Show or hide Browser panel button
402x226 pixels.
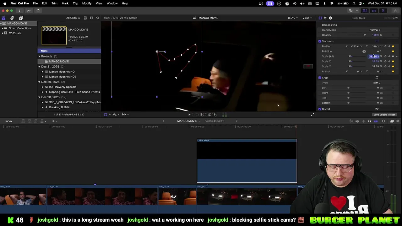pyautogui.click(x=365, y=10)
